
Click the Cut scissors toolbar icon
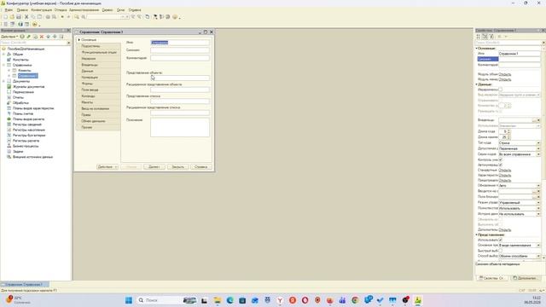(x=26, y=17)
